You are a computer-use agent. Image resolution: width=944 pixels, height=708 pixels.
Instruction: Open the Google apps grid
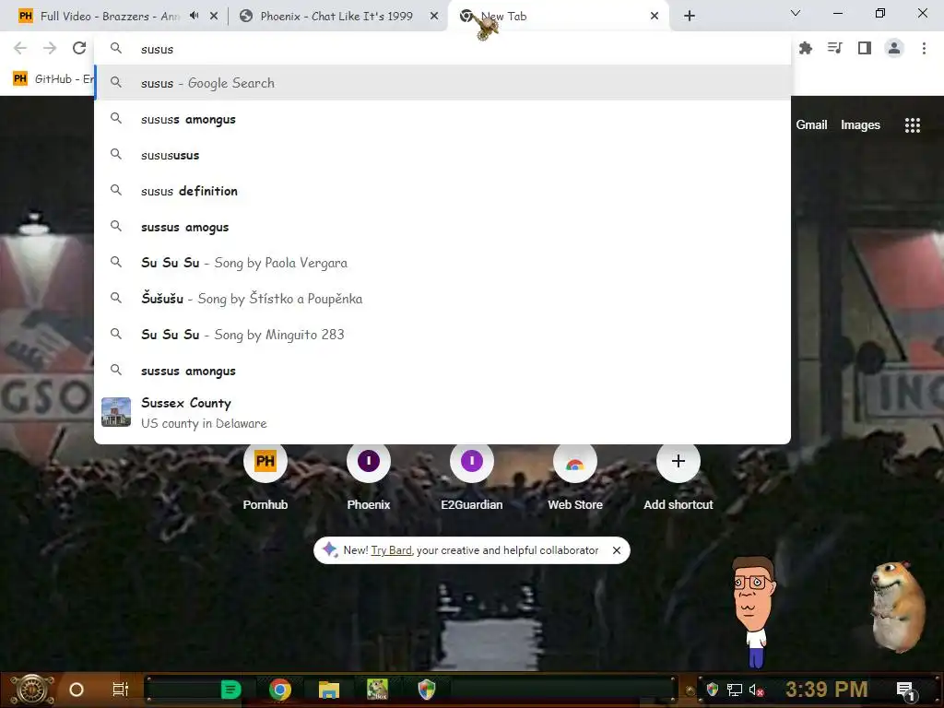click(912, 124)
